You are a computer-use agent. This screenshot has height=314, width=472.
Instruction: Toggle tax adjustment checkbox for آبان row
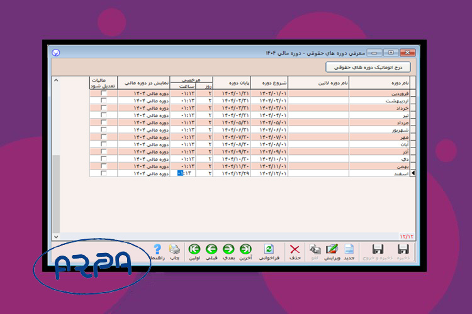(103, 144)
